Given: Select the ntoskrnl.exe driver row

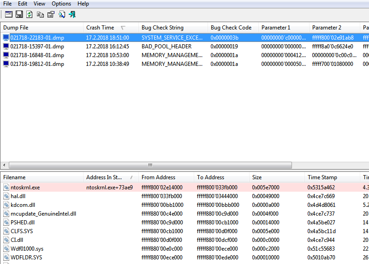Looking at the screenshot, I should (25, 188).
